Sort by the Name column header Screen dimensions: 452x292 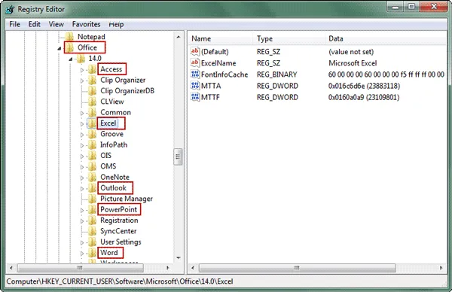click(221, 38)
